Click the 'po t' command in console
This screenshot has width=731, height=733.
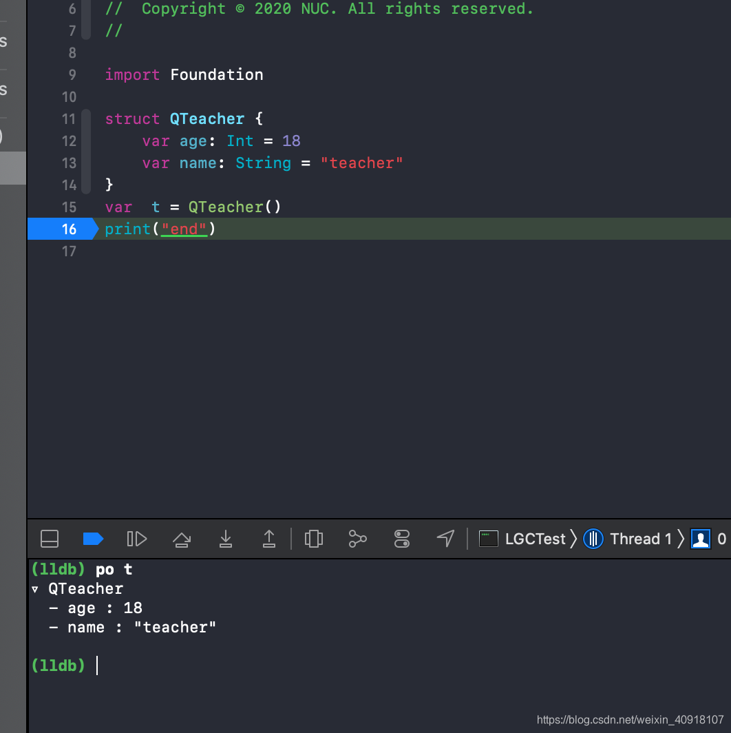point(114,569)
